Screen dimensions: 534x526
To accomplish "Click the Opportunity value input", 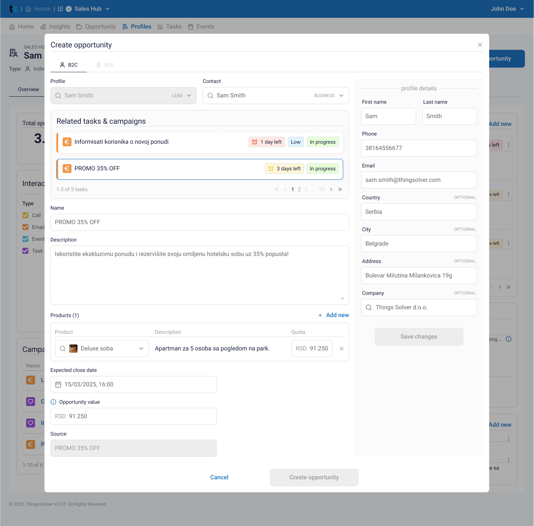I will click(133, 416).
